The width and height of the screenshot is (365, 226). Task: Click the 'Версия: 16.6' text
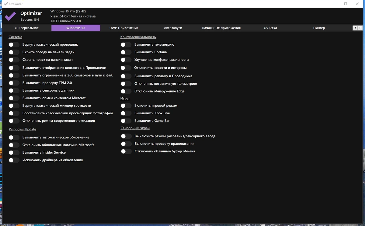pos(30,20)
